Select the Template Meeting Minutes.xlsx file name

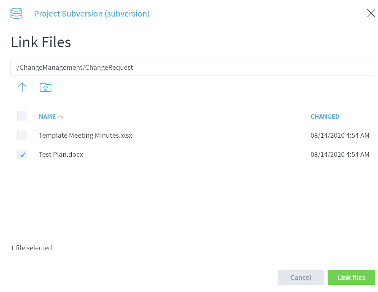pyautogui.click(x=85, y=136)
